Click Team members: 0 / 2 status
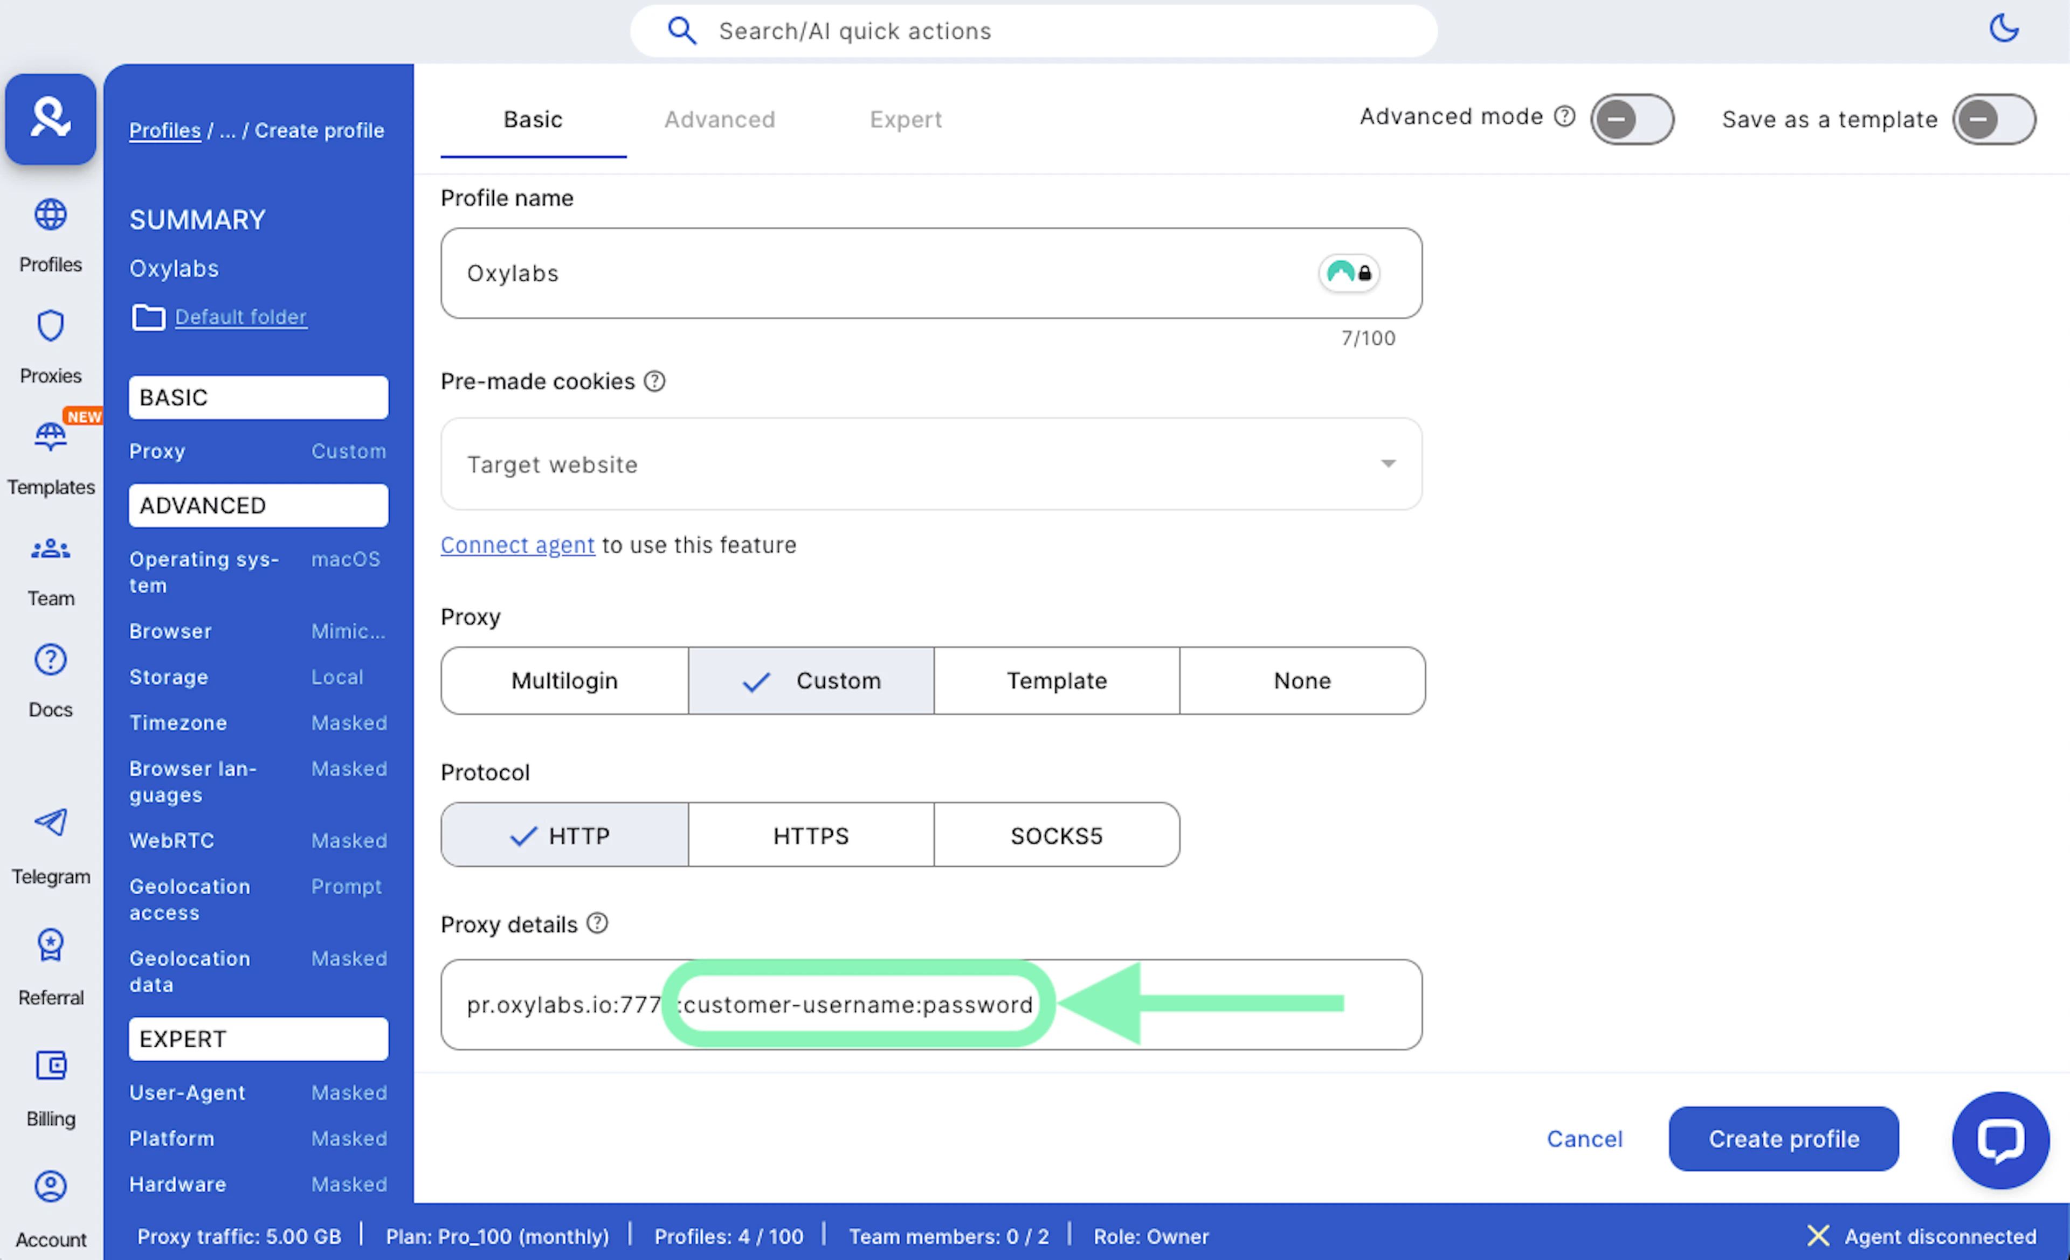Viewport: 2070px width, 1260px height. point(948,1236)
